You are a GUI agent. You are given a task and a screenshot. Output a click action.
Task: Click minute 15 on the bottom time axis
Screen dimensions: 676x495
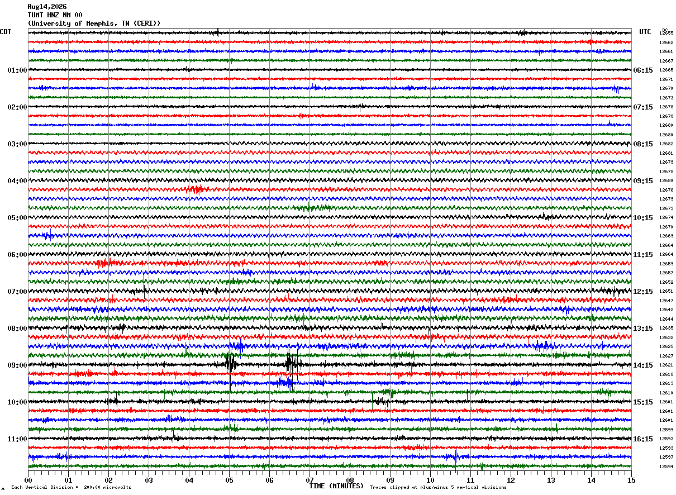click(631, 480)
